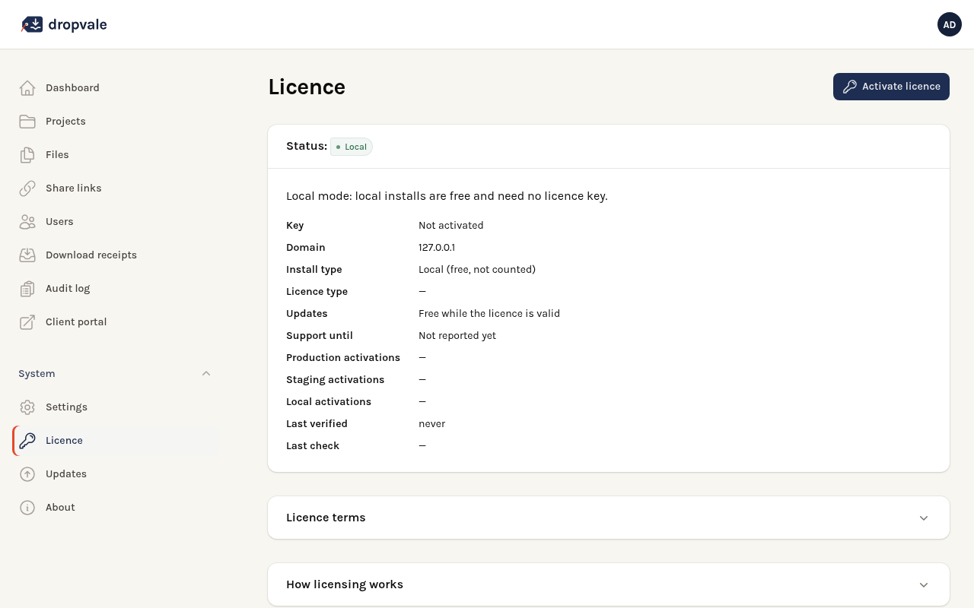Click the Client portal external icon
The height and width of the screenshot is (608, 974).
click(27, 322)
